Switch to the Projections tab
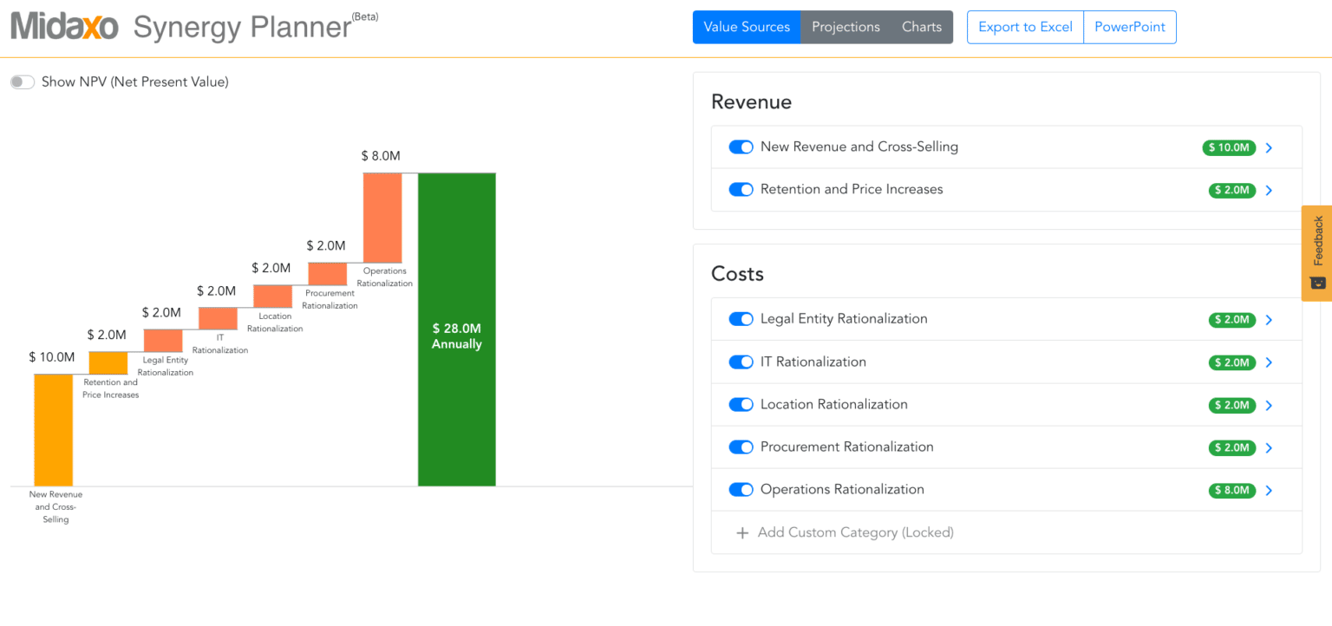This screenshot has width=1332, height=626. click(x=846, y=27)
